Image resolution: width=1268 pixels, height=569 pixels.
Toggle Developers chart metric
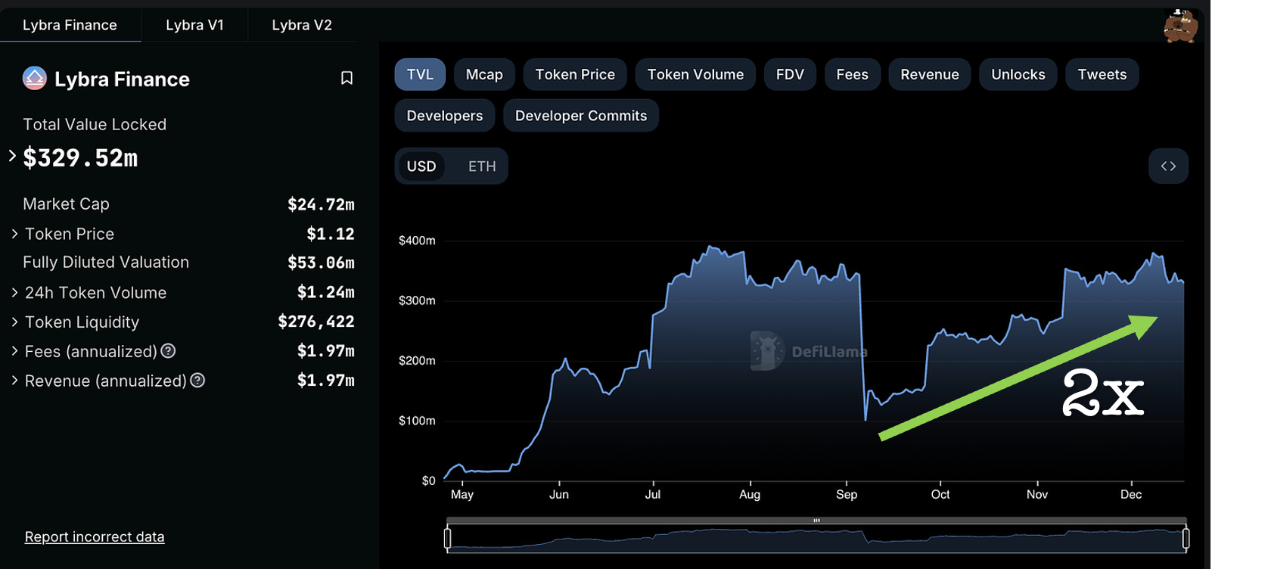[x=445, y=116]
